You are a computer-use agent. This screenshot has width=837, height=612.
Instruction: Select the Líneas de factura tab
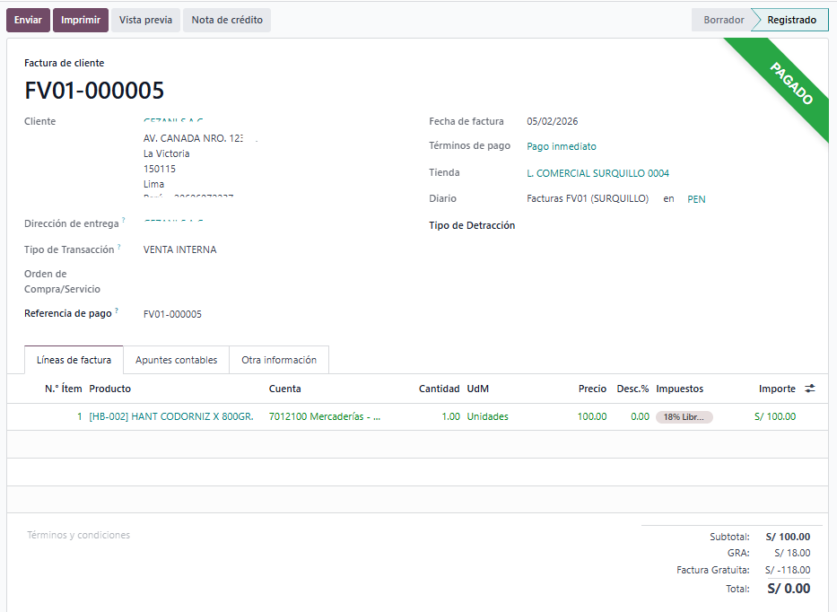tap(74, 360)
